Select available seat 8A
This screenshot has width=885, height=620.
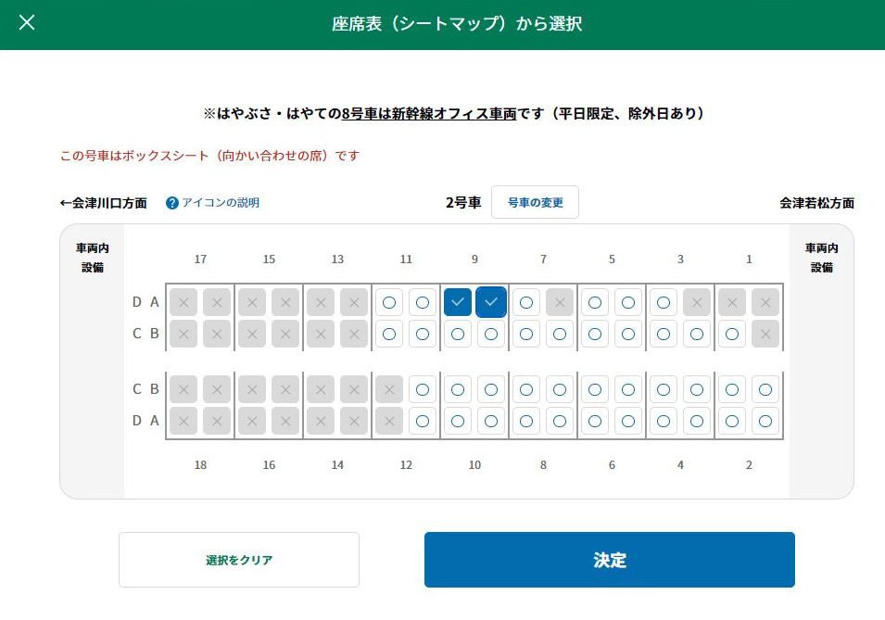(x=560, y=421)
